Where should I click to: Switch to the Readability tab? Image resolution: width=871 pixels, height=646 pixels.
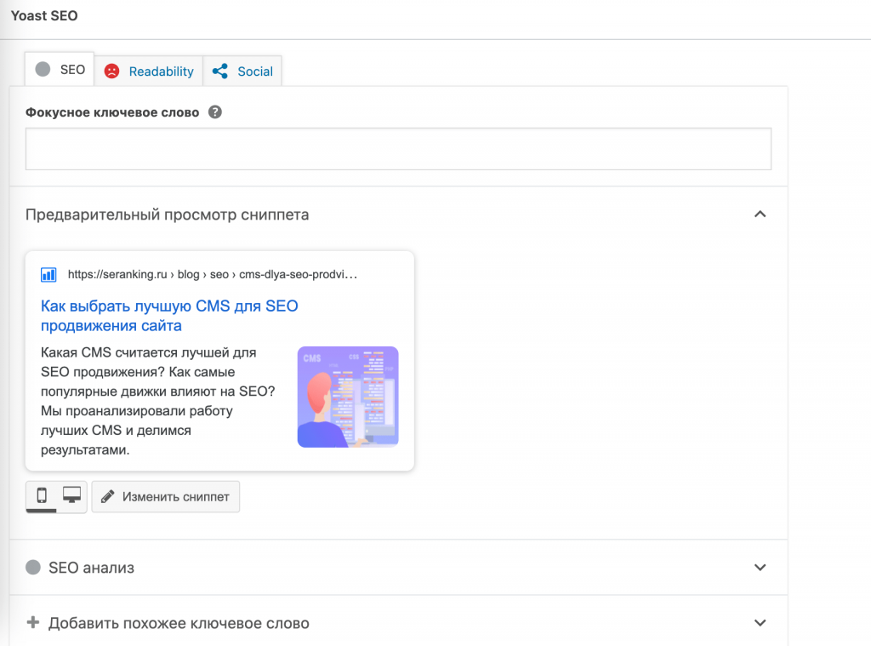(149, 71)
